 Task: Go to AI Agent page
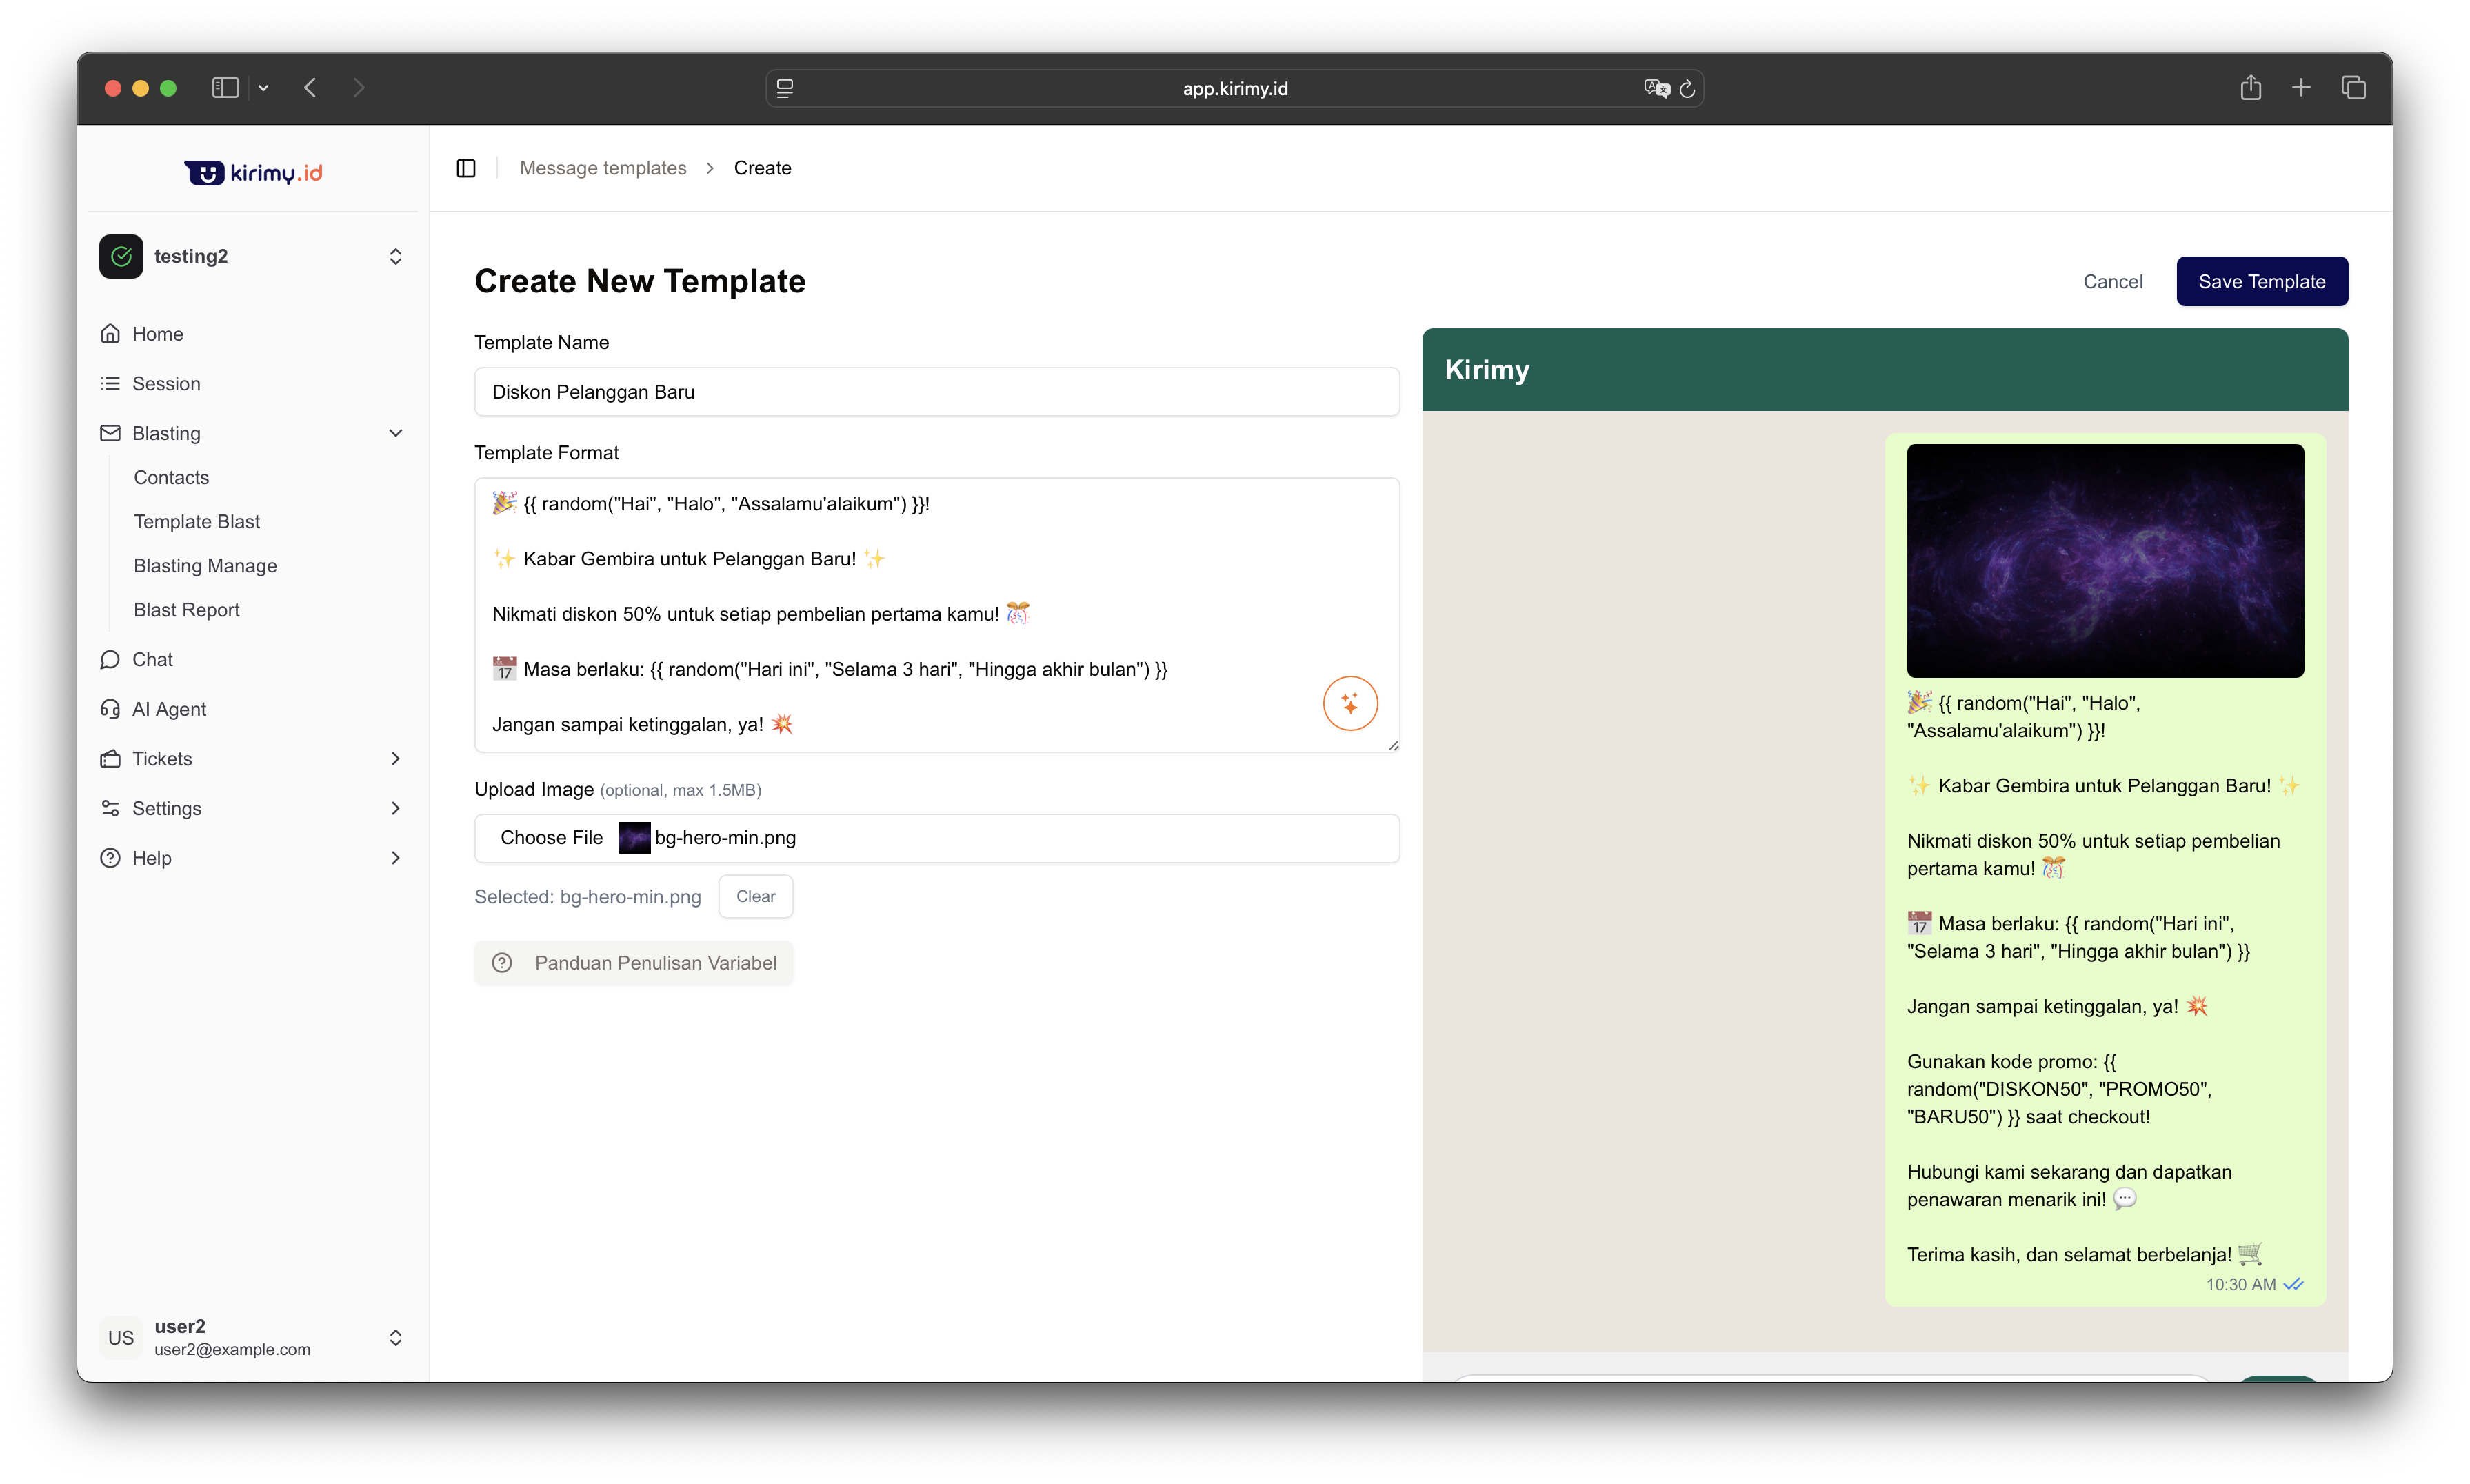click(x=169, y=709)
